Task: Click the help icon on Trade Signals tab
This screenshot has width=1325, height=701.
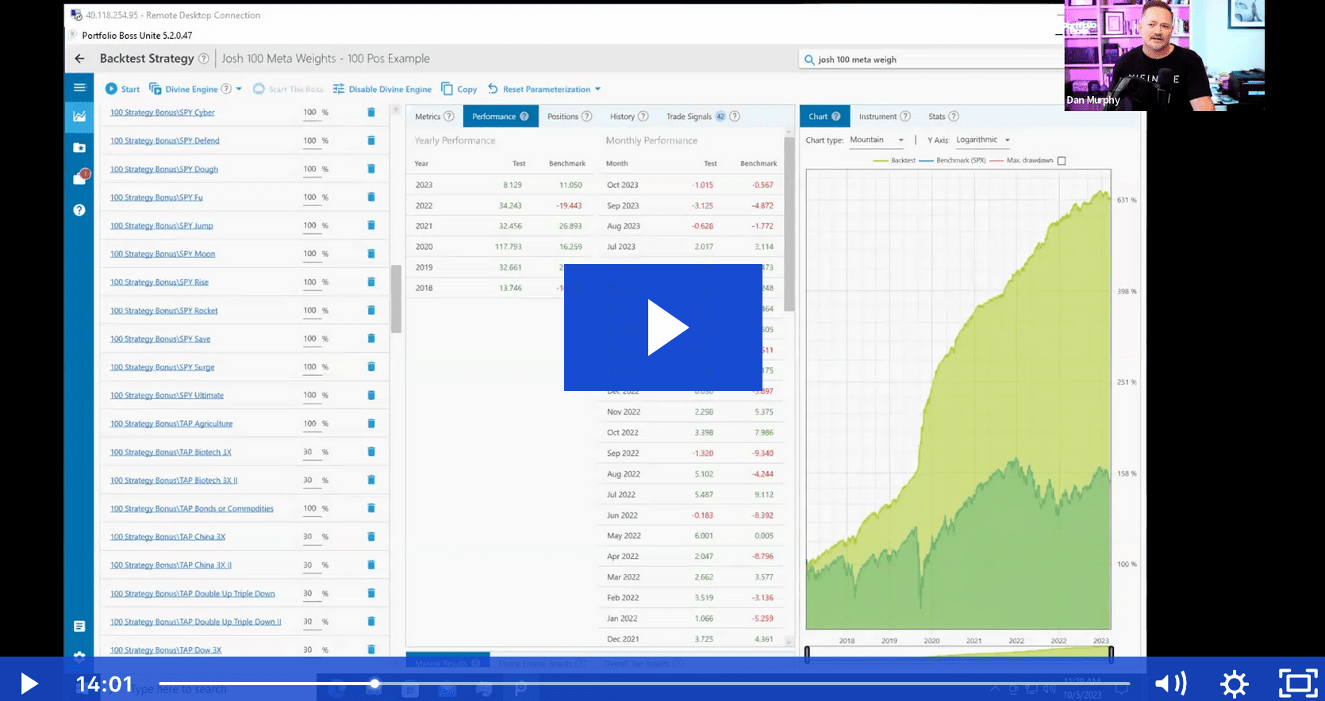Action: tap(735, 117)
